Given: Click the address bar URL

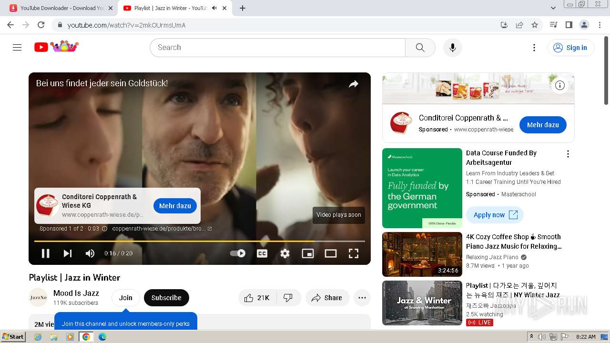Looking at the screenshot, I should pyautogui.click(x=126, y=25).
